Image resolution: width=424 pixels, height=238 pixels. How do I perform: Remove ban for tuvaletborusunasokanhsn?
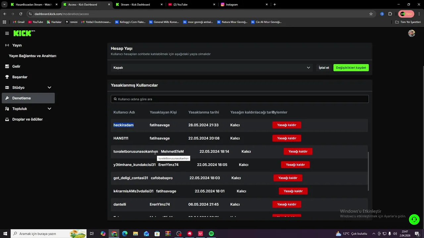(x=298, y=151)
